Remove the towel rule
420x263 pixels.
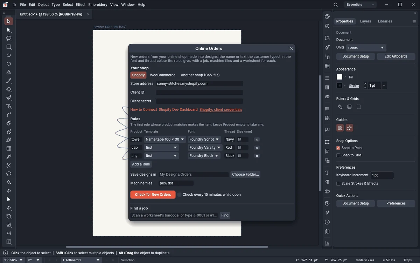point(257,140)
